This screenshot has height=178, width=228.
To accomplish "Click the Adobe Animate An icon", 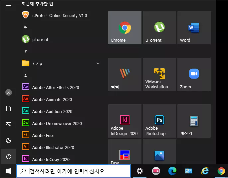I will 26,99.
